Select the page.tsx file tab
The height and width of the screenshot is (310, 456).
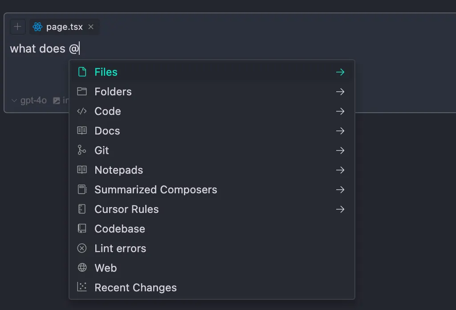(64, 27)
